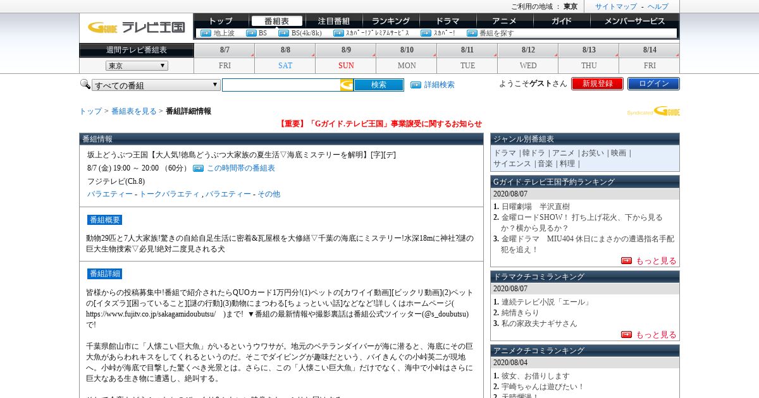Open the ヘルプ link

tap(658, 6)
